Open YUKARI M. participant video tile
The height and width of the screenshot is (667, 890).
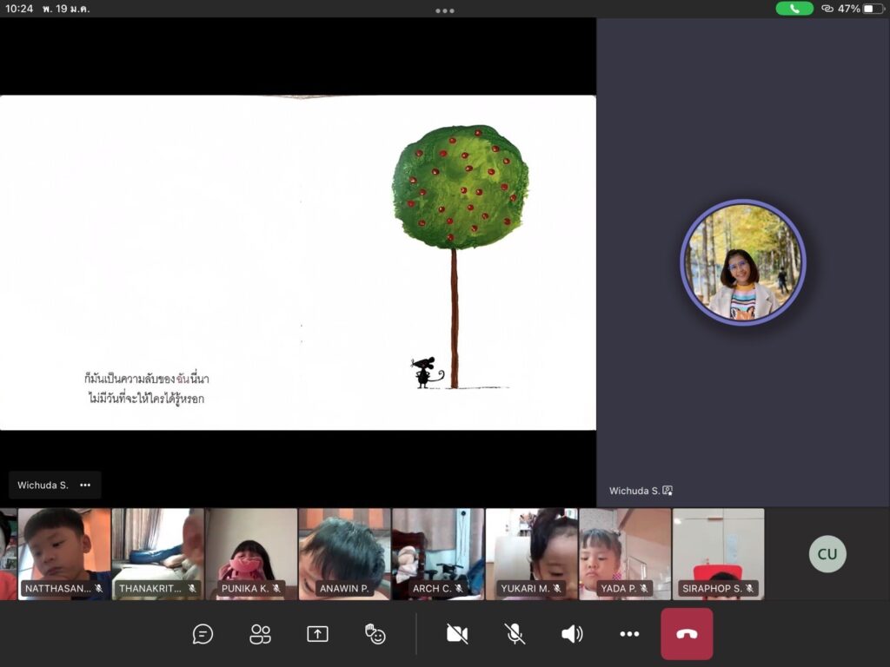[531, 553]
